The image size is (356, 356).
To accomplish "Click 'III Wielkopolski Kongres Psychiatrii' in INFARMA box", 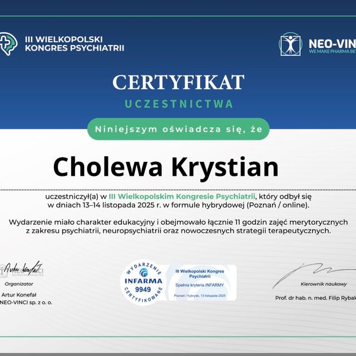I will (200, 274).
